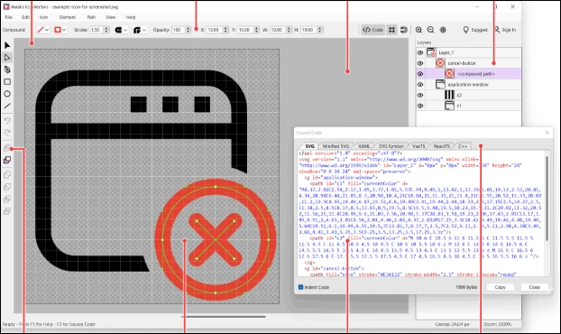
Task: Select the c1 layer thumbnail
Action: click(x=449, y=106)
